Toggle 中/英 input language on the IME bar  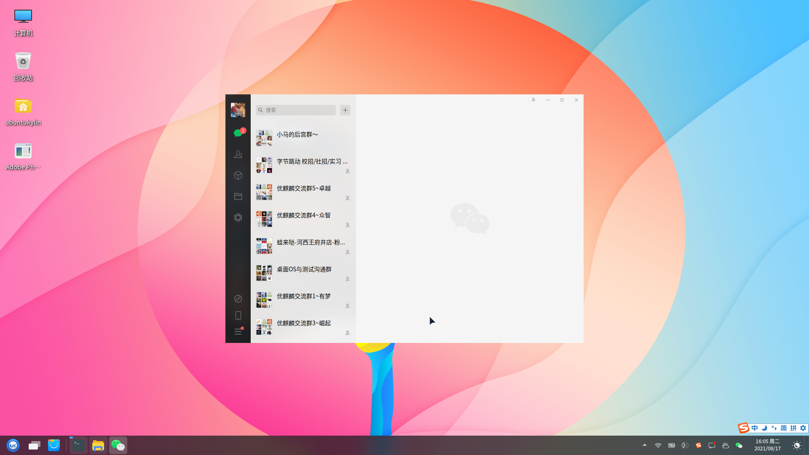pos(755,428)
